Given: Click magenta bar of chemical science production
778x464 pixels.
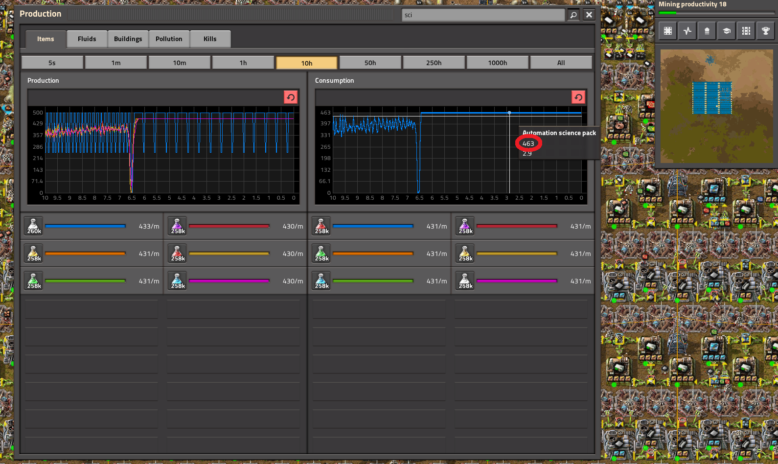Looking at the screenshot, I should pos(229,281).
